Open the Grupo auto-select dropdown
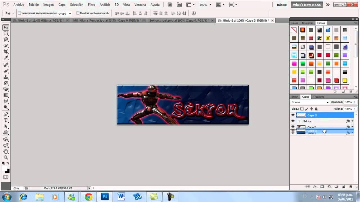This screenshot has height=202, width=360. coord(65,13)
